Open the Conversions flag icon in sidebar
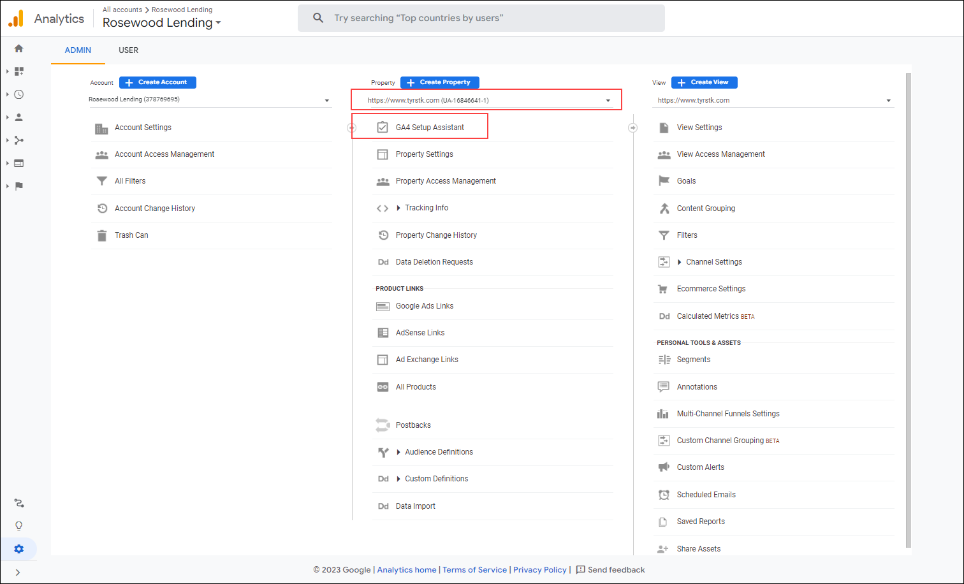964x584 pixels. coord(19,186)
